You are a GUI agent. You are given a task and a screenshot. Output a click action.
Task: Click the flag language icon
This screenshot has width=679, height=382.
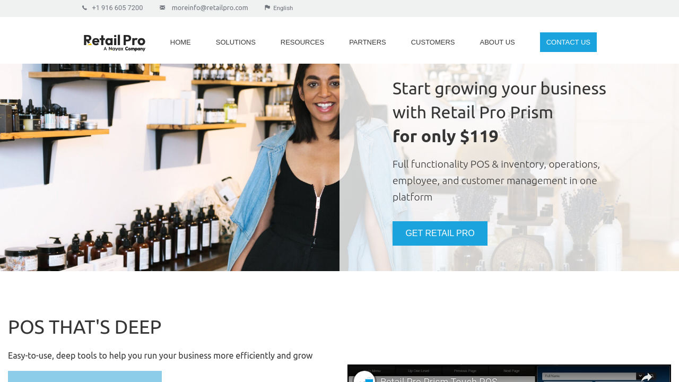pyautogui.click(x=267, y=7)
